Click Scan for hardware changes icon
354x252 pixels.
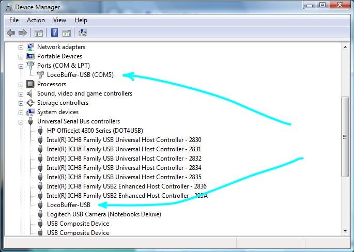(x=83, y=33)
